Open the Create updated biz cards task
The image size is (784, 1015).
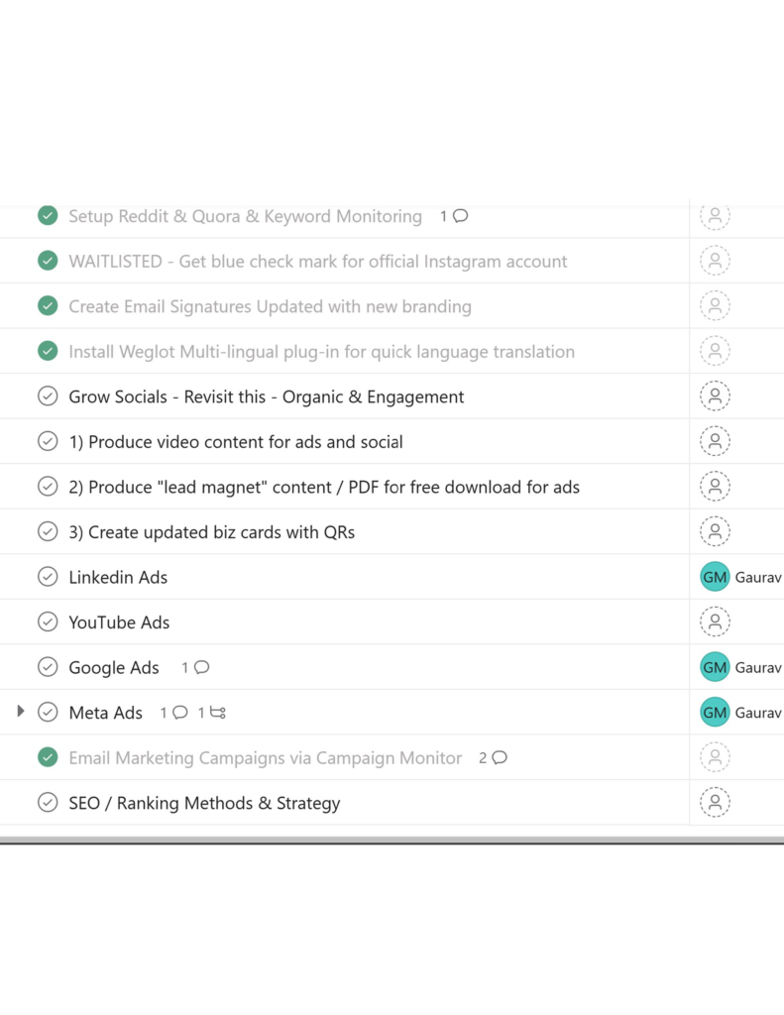(x=212, y=532)
